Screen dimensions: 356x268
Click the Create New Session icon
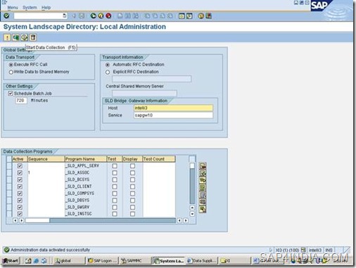(x=182, y=16)
